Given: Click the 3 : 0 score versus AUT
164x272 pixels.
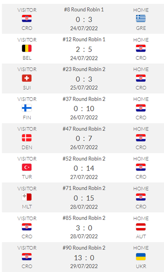Looking at the screenshot, I should (84, 228).
